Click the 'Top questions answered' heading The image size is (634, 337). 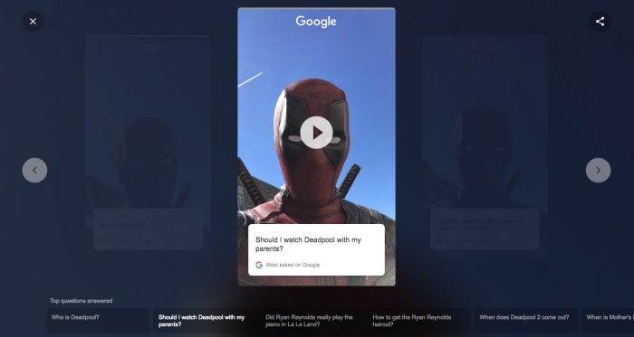coord(82,301)
